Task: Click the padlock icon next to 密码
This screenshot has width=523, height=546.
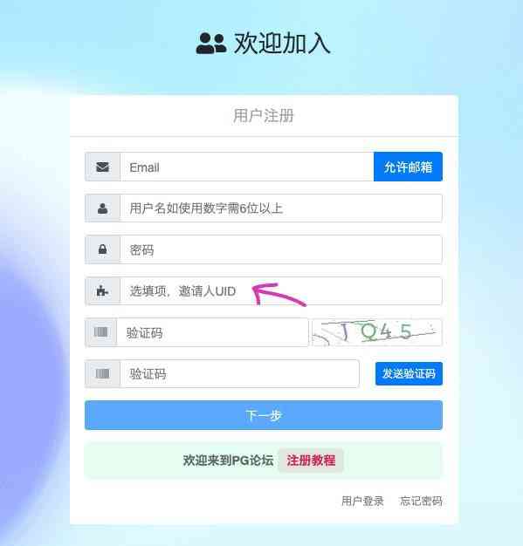Action: [102, 249]
